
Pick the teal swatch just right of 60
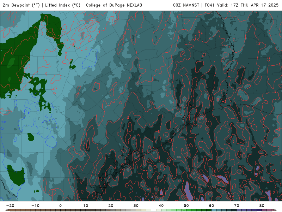click(x=214, y=210)
